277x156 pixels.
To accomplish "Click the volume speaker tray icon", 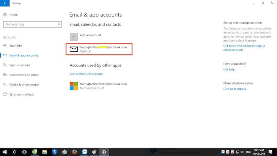I will pyautogui.click(x=242, y=152).
